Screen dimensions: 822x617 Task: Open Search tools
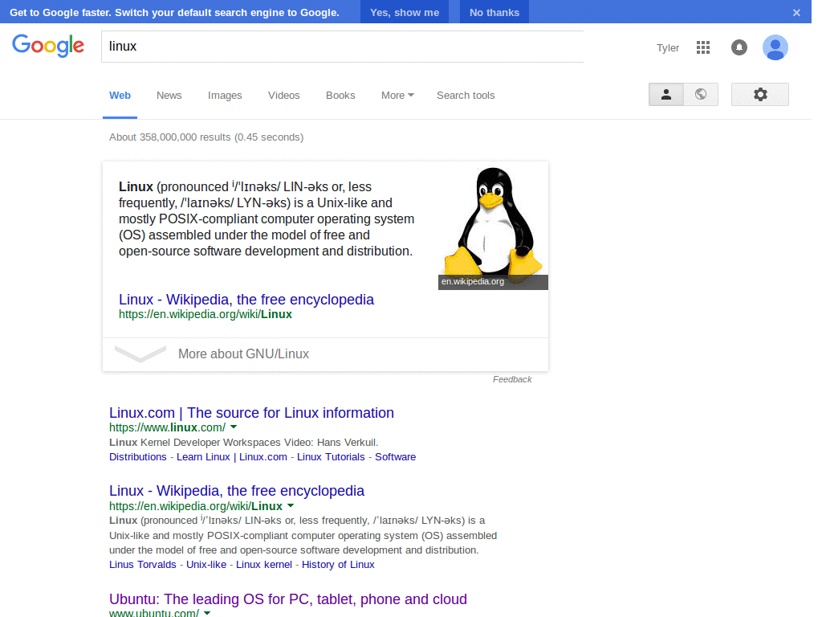click(x=466, y=96)
